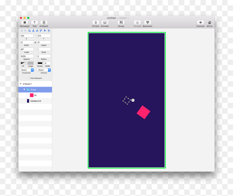Click the Height field

(44, 43)
